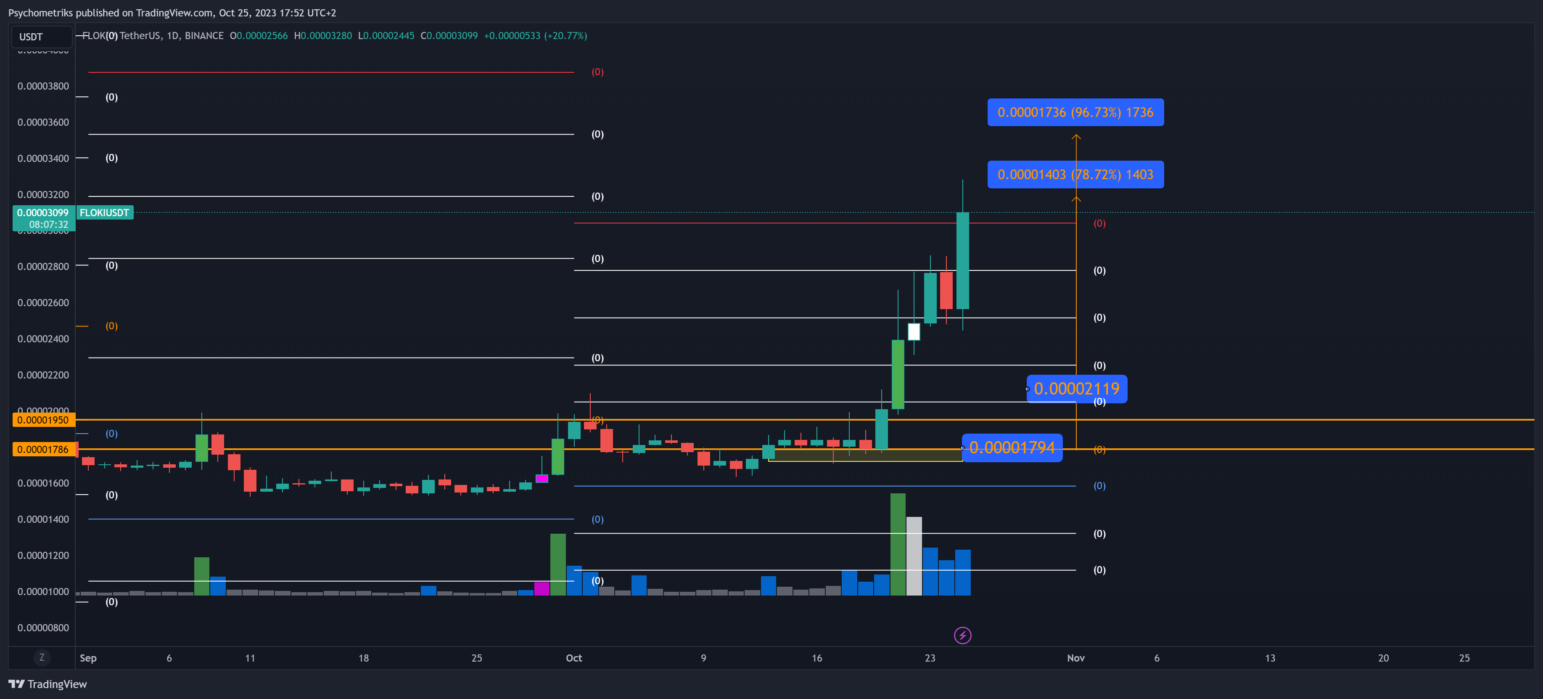
Task: Click the 18 date label on time axis
Action: pyautogui.click(x=363, y=658)
